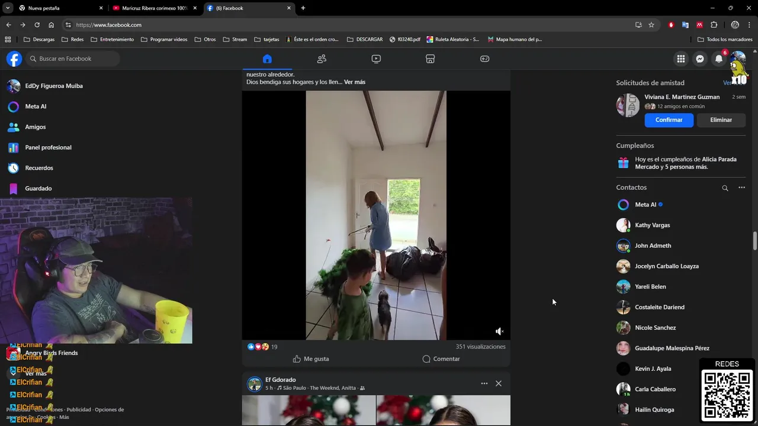This screenshot has height=426, width=758.
Task: Open Panel profesional in sidebar
Action: [x=48, y=147]
